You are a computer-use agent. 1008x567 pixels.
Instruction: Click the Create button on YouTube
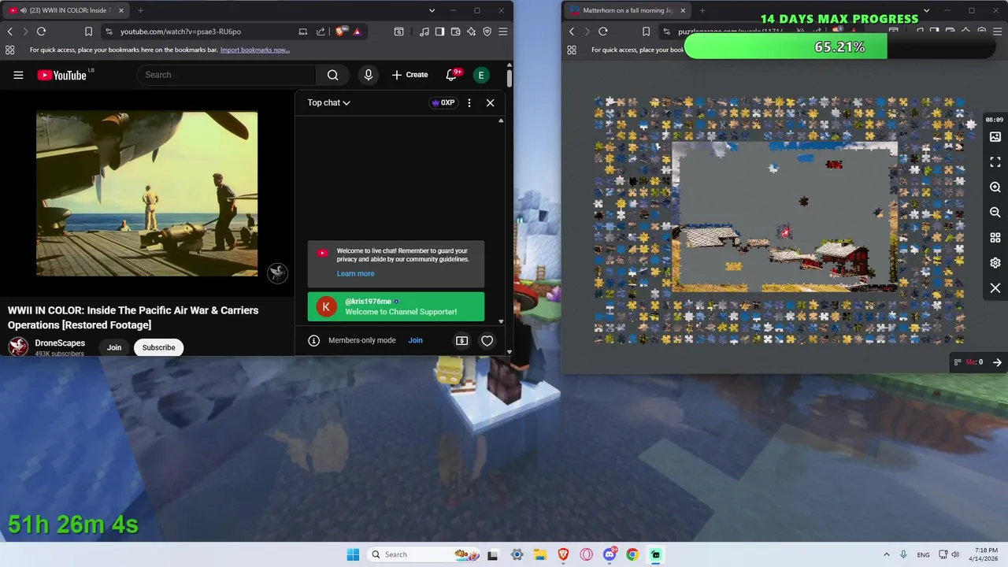point(409,75)
